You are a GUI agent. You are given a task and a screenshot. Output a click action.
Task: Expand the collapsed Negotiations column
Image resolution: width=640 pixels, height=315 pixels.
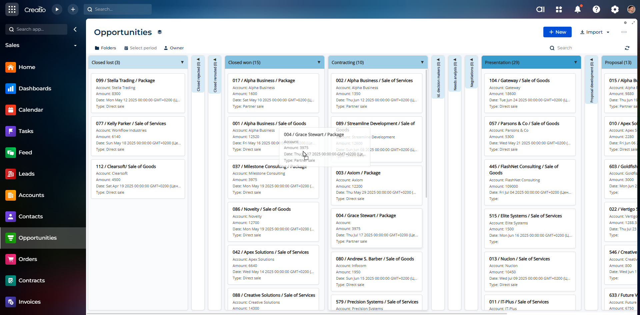point(471,60)
